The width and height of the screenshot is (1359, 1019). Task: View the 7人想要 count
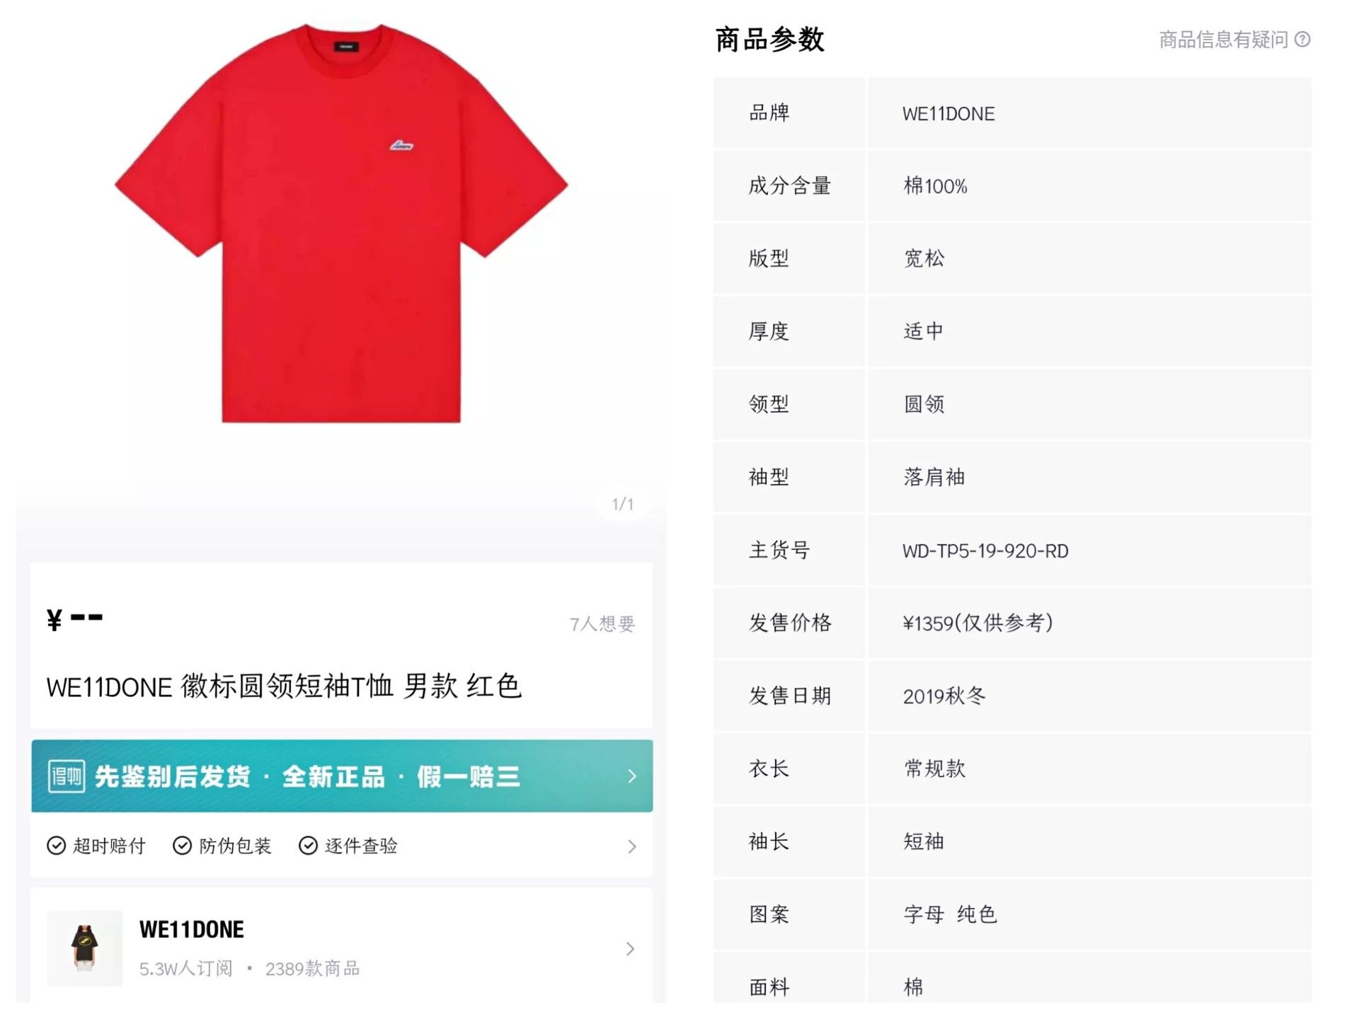pos(602,623)
